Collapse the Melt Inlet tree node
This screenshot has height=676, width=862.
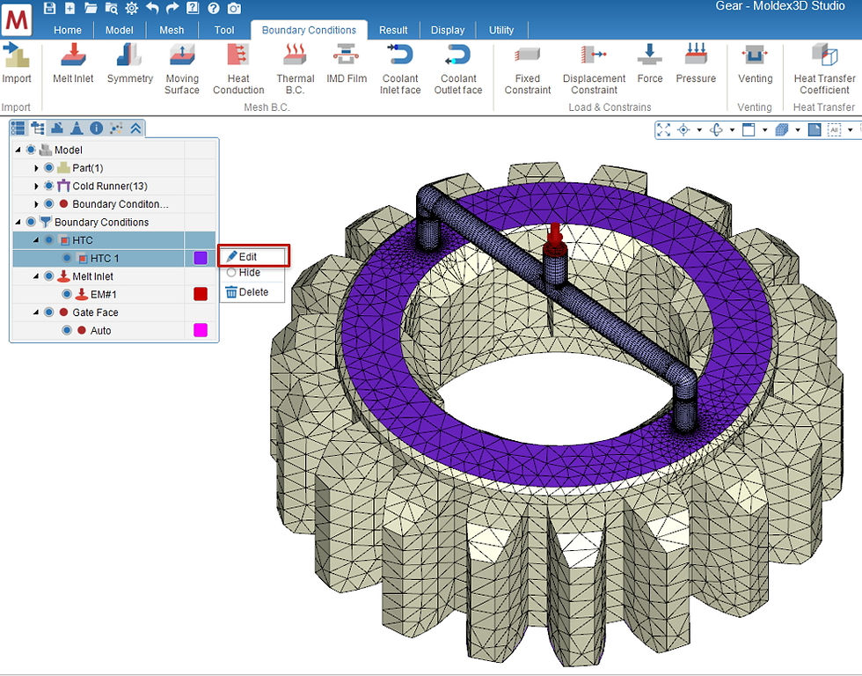(36, 276)
